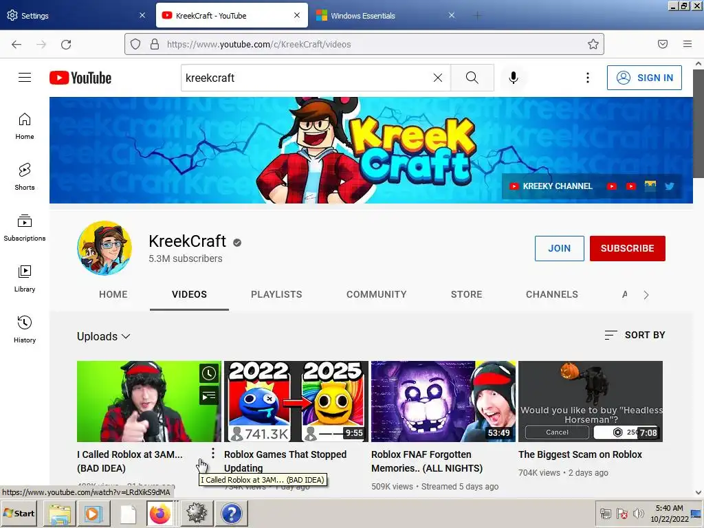Click the KreekCraft channel avatar
The width and height of the screenshot is (704, 528).
(104, 247)
